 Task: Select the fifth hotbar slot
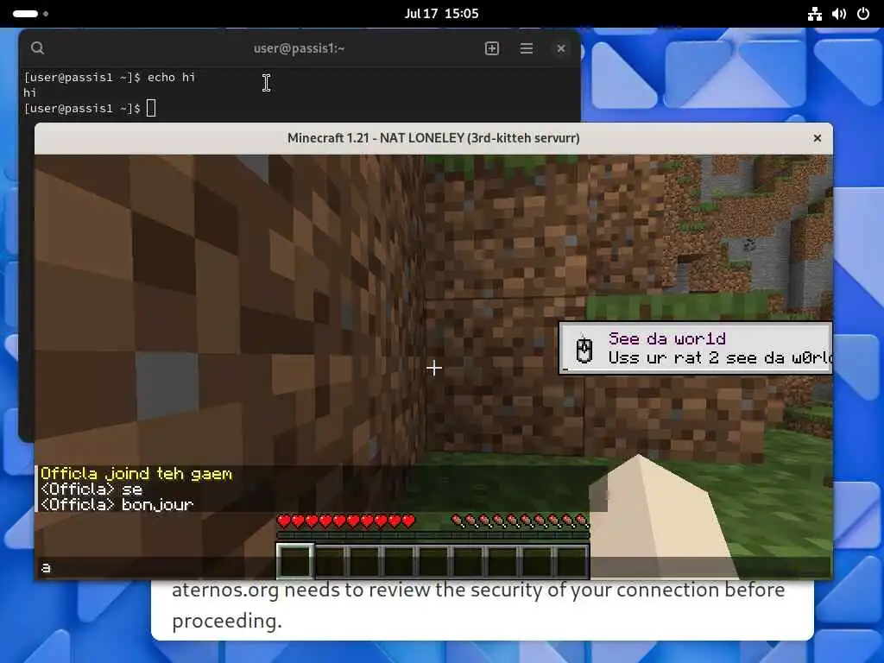pyautogui.click(x=433, y=561)
